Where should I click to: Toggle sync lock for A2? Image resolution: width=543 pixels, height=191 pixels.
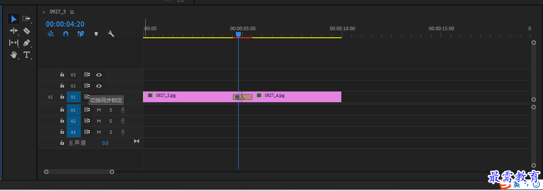tap(87, 121)
